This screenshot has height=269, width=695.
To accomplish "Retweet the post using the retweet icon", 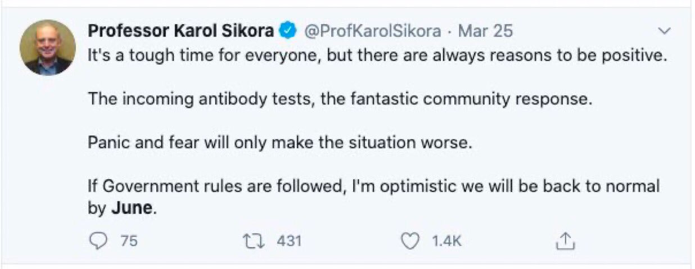I will 249,241.
